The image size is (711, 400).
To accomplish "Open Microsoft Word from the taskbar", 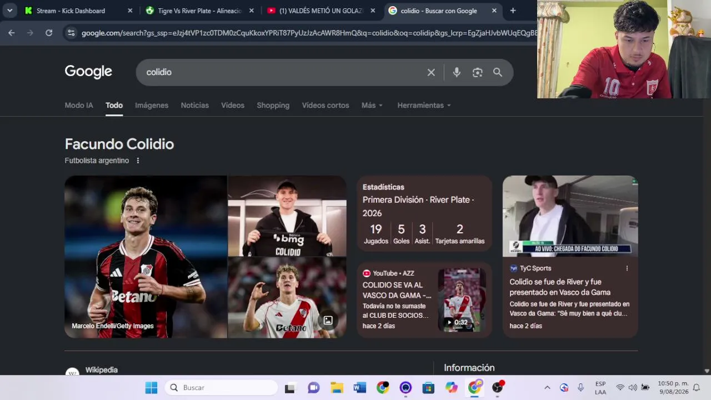I will click(359, 388).
